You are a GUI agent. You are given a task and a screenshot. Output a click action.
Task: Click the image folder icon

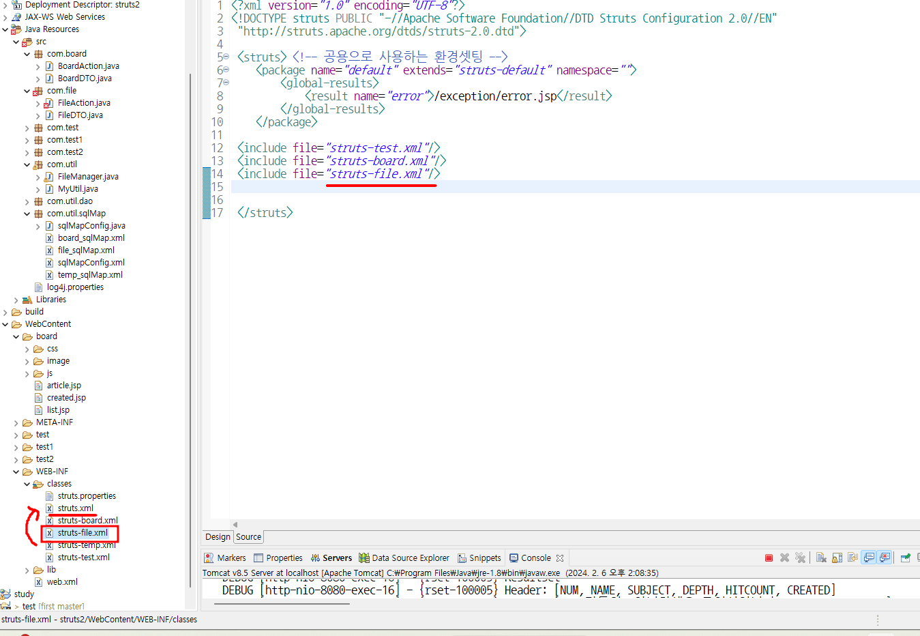coord(38,361)
